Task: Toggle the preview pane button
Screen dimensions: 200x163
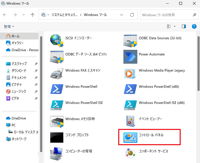Action: click(x=184, y=27)
